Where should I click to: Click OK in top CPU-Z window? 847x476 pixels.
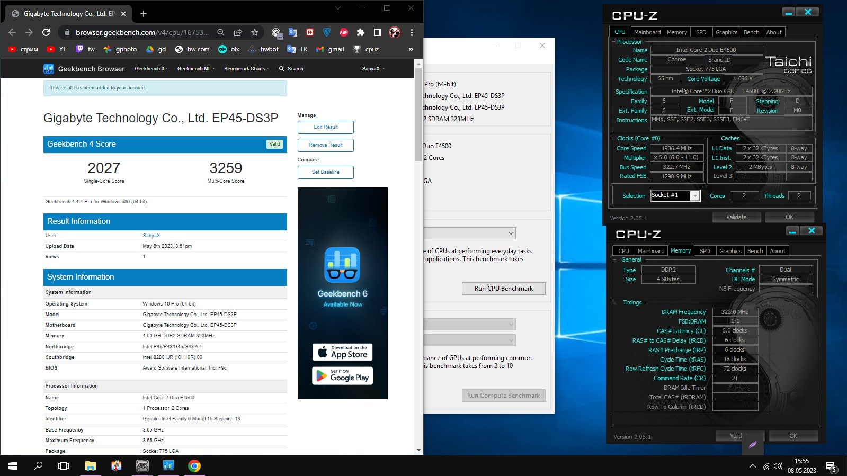[x=790, y=217]
